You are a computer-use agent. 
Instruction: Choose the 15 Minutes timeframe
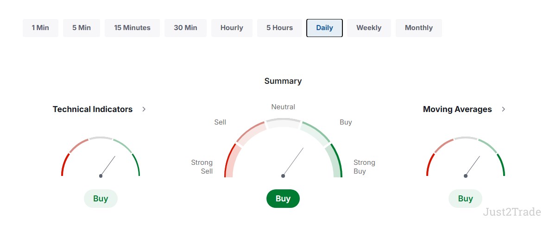pos(132,28)
